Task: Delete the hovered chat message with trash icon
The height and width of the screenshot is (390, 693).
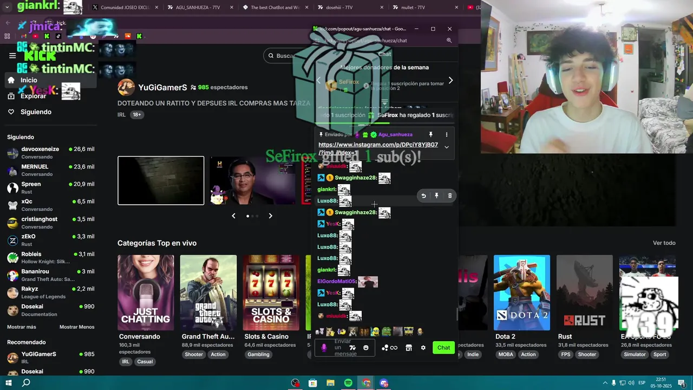Action: pyautogui.click(x=450, y=196)
